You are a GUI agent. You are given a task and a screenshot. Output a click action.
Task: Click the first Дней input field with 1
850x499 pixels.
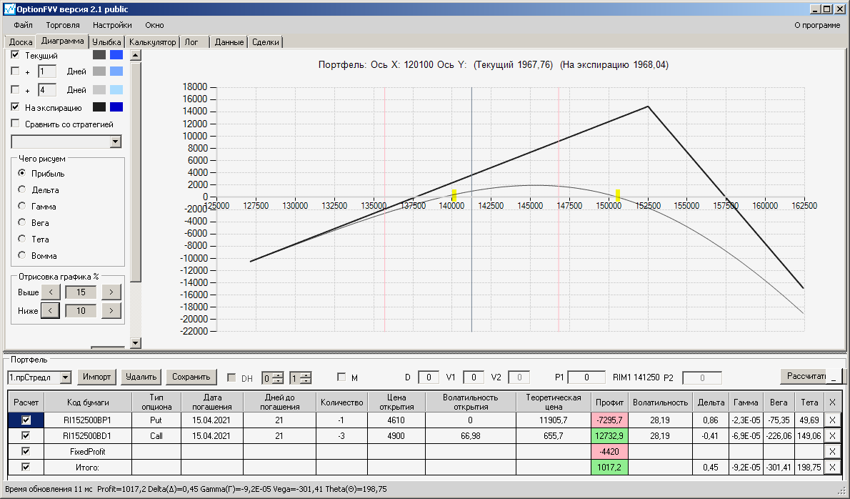[47, 71]
